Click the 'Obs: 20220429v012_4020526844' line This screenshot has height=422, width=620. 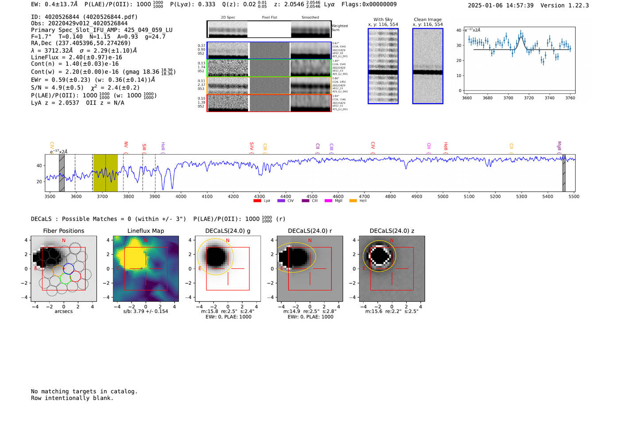79,23
